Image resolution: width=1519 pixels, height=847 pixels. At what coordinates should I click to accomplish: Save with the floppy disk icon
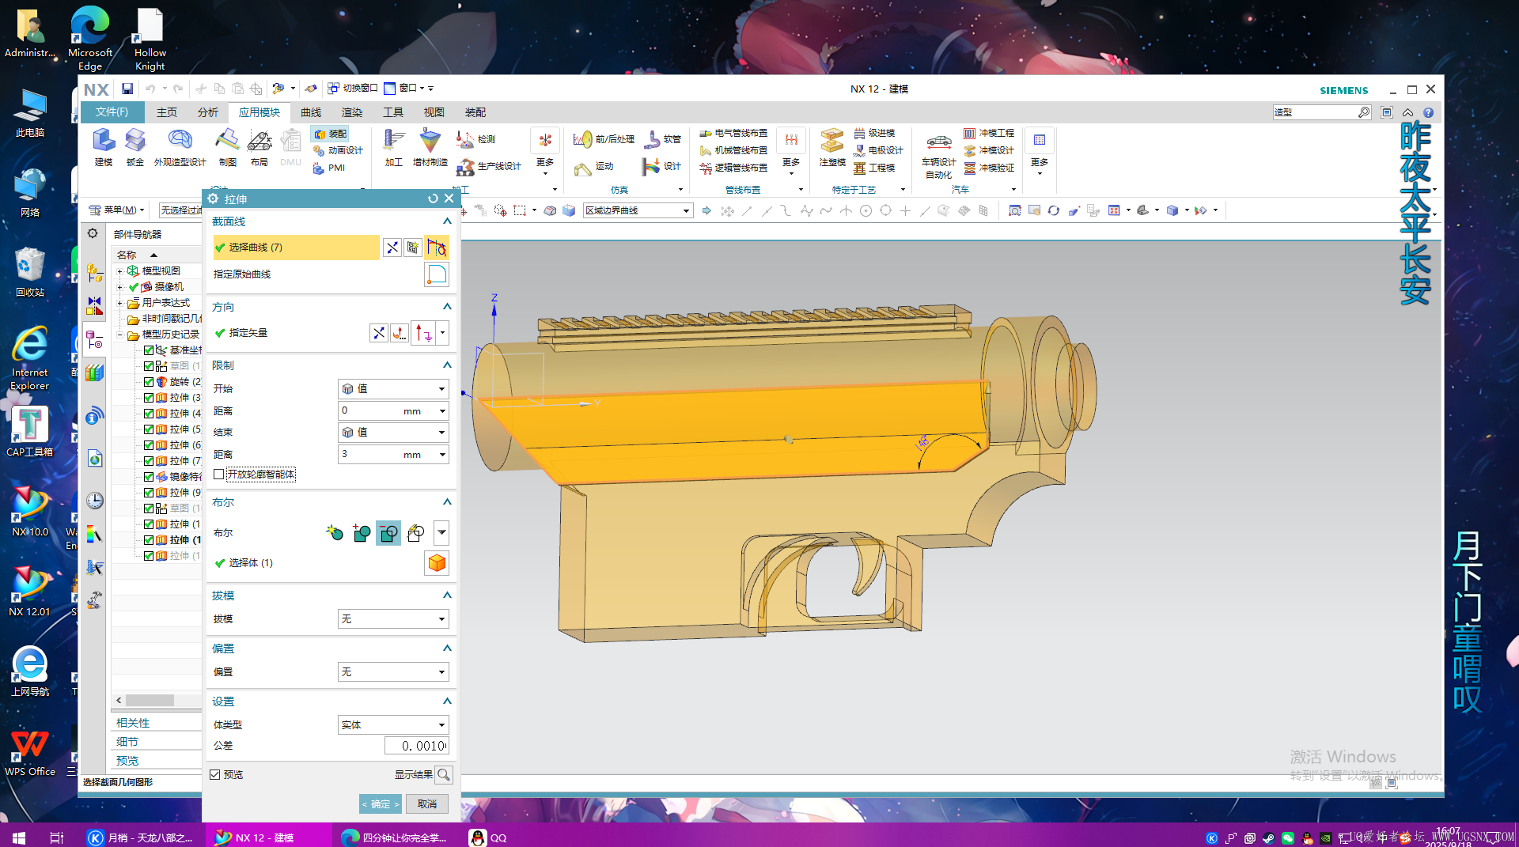click(127, 89)
